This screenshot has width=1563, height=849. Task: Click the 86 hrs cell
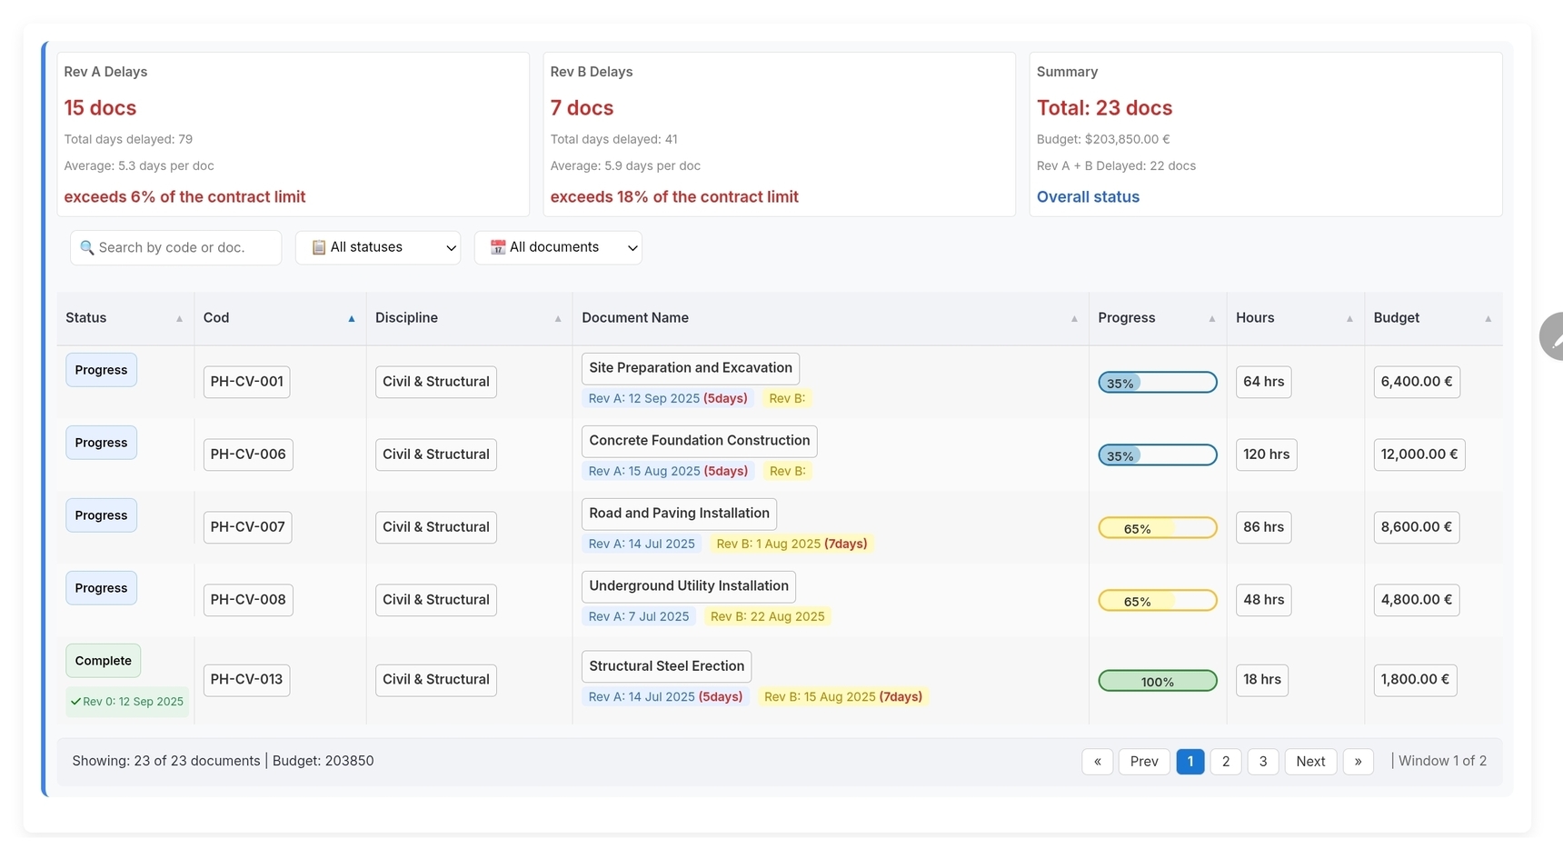[x=1264, y=527]
